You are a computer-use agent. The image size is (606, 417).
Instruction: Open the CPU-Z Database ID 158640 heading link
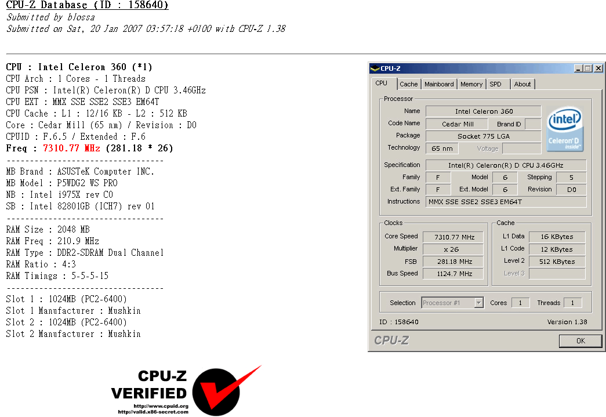88,5
